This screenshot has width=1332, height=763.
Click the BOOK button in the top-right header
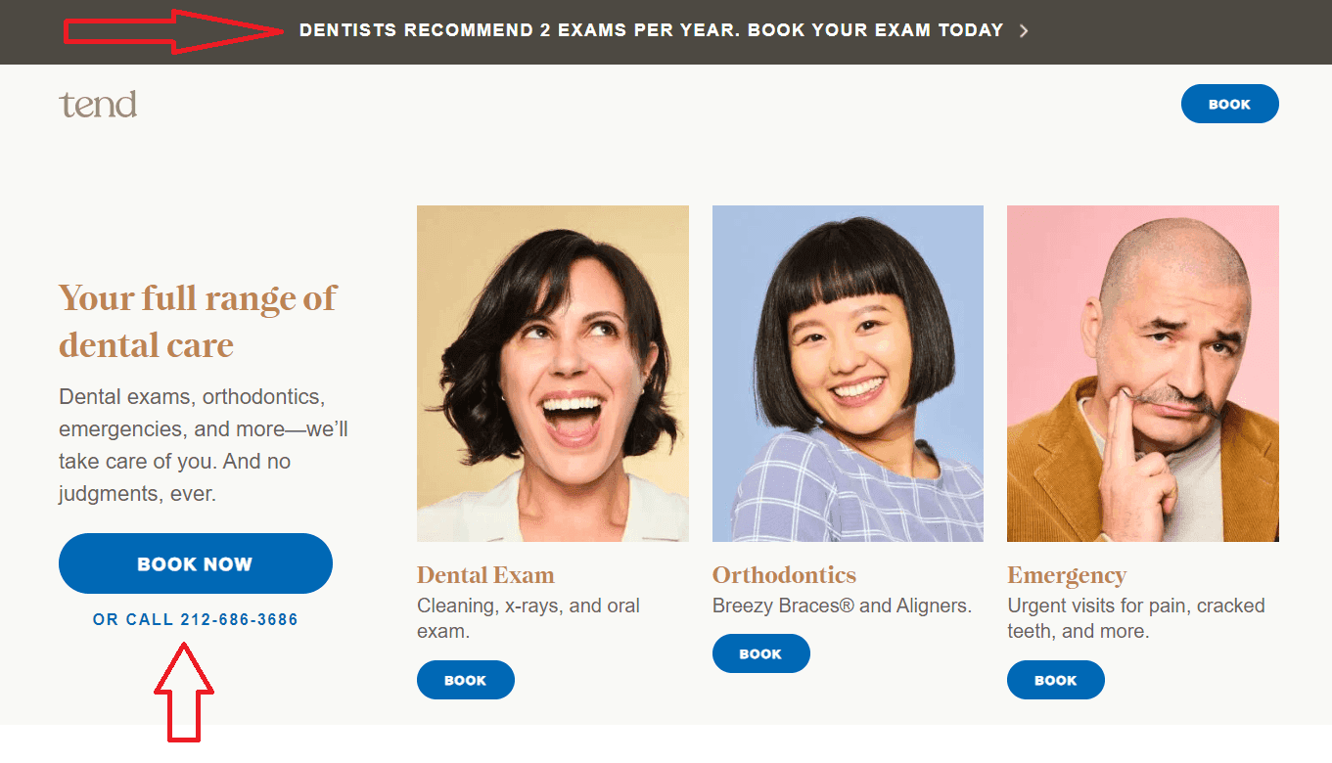pyautogui.click(x=1229, y=103)
